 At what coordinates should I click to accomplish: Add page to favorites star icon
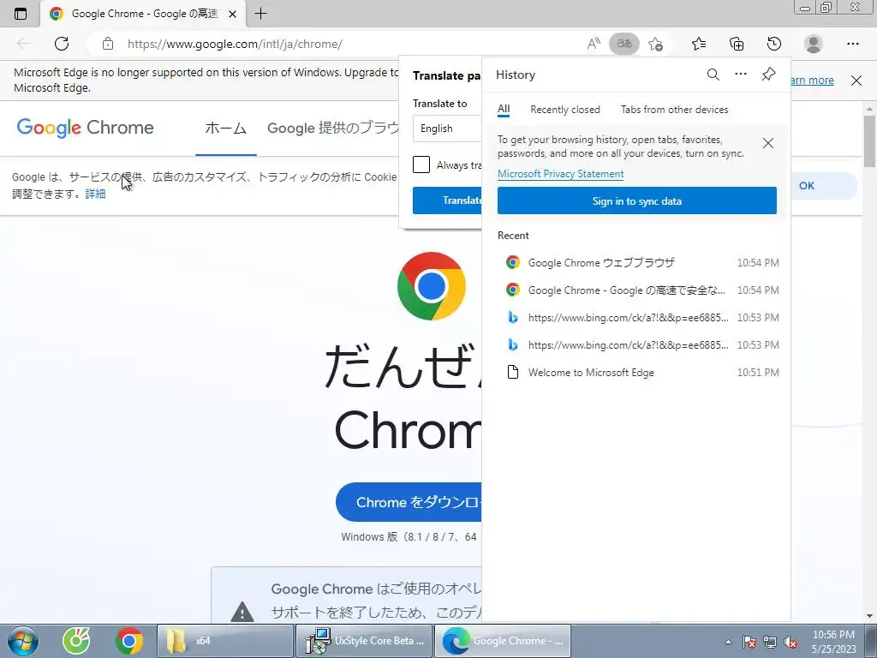click(655, 44)
